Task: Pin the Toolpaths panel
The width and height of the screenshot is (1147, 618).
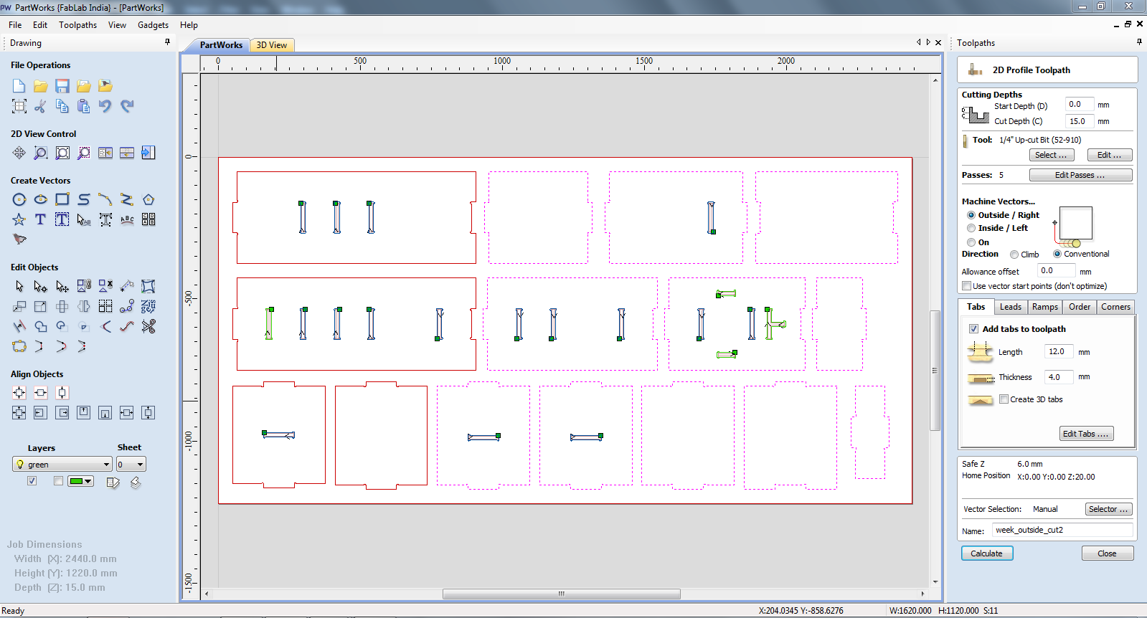Action: pos(1139,42)
